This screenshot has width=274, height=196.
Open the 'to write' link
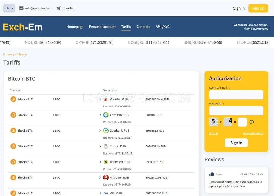68,8
